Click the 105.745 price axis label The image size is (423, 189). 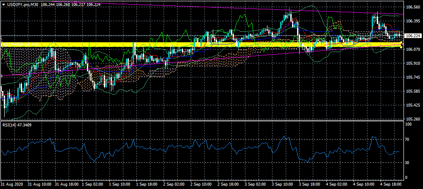click(413, 77)
